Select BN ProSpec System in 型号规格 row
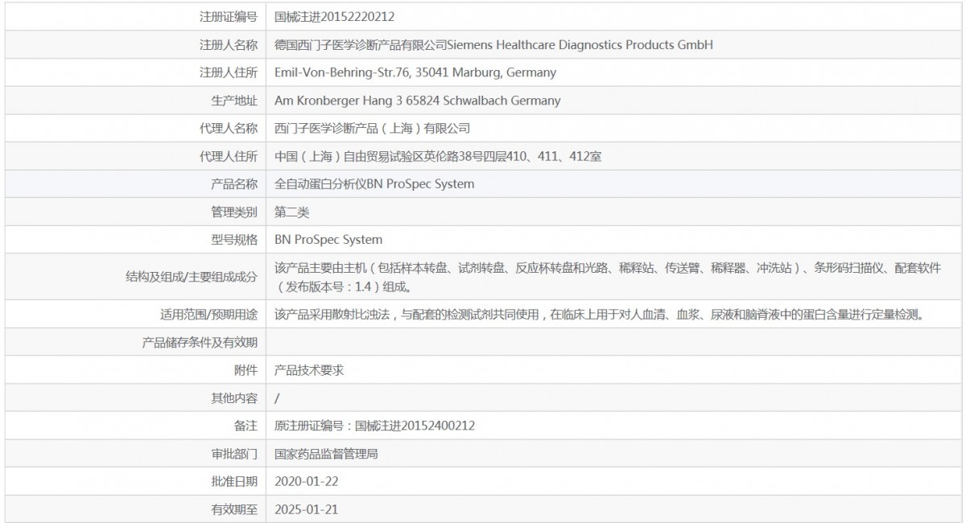Screen dimensions: 966x523 pyautogui.click(x=328, y=239)
